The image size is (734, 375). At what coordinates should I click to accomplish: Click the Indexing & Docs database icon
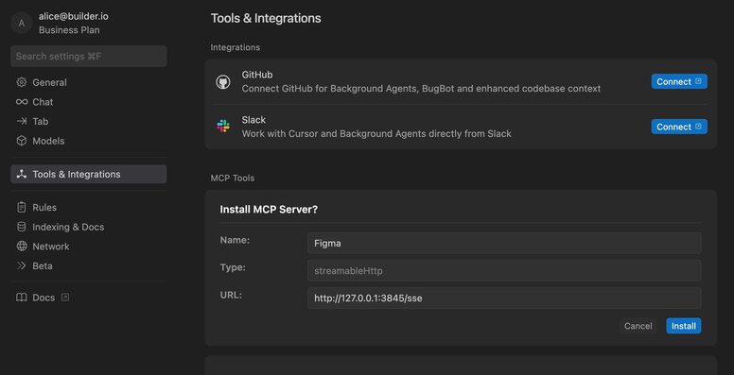(x=22, y=227)
